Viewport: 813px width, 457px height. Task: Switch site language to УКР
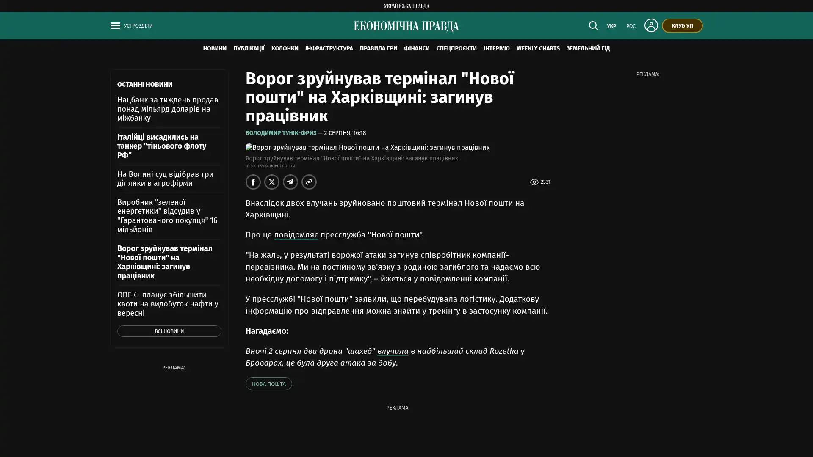[x=611, y=26]
